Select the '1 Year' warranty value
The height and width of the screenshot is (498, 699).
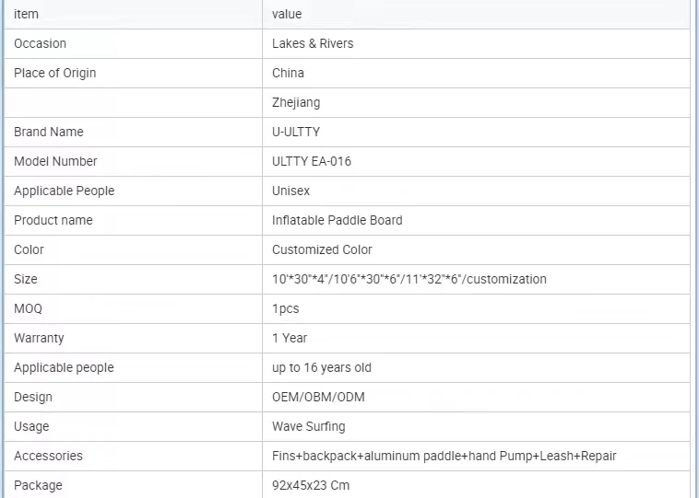tap(290, 338)
